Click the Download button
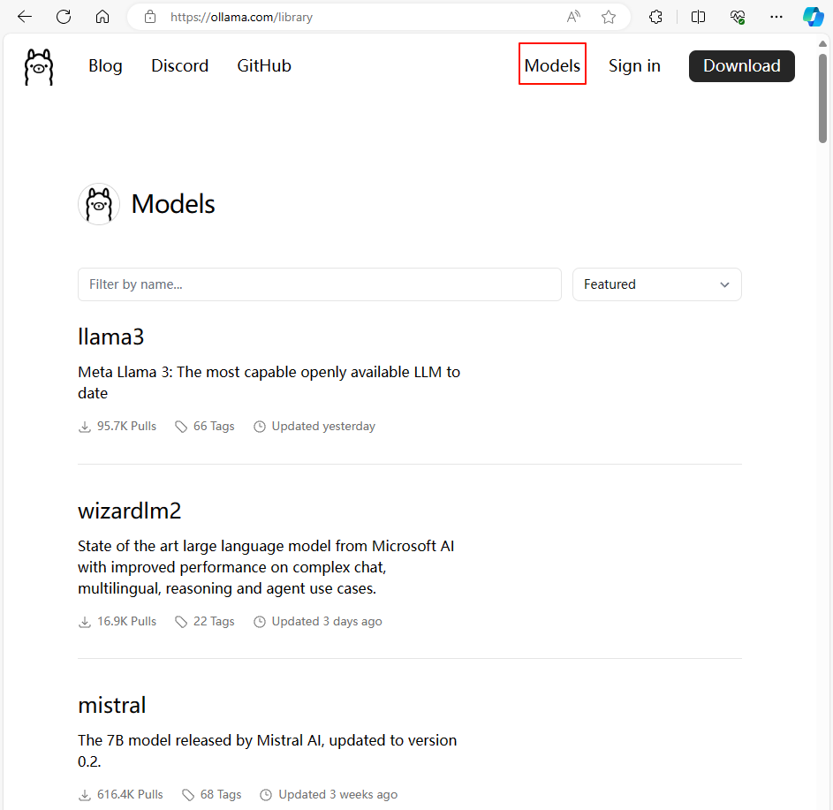Image resolution: width=833 pixels, height=810 pixels. 741,65
